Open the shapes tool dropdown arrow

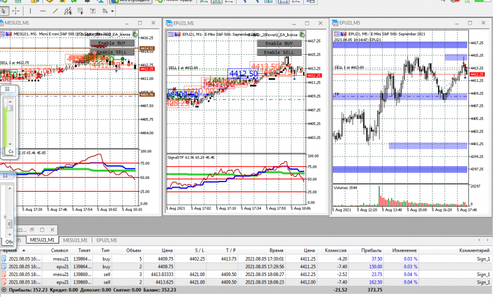tap(112, 12)
